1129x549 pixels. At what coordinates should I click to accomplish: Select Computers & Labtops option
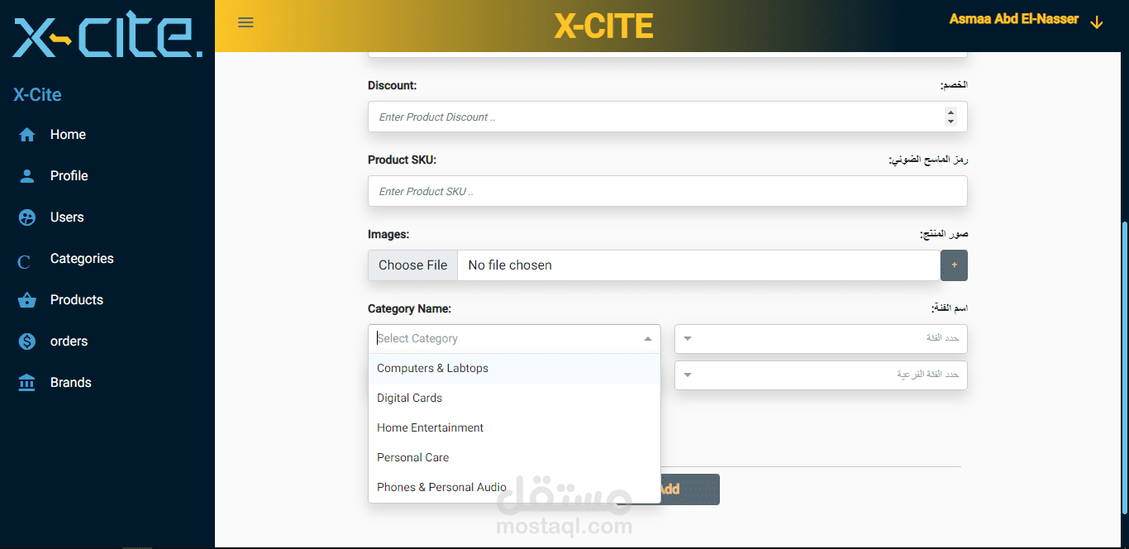coord(514,369)
